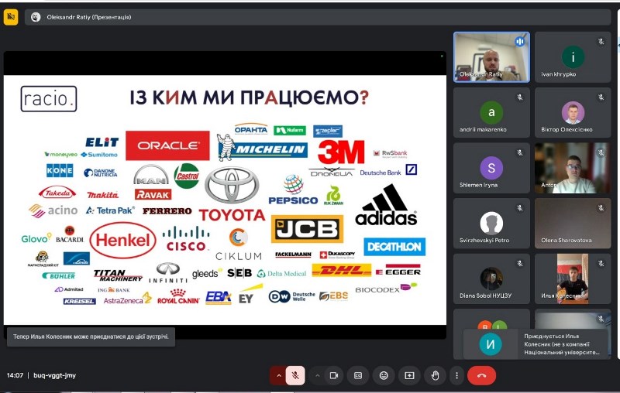Click the adidas logo in the presentation
The image size is (620, 393).
pyautogui.click(x=386, y=205)
